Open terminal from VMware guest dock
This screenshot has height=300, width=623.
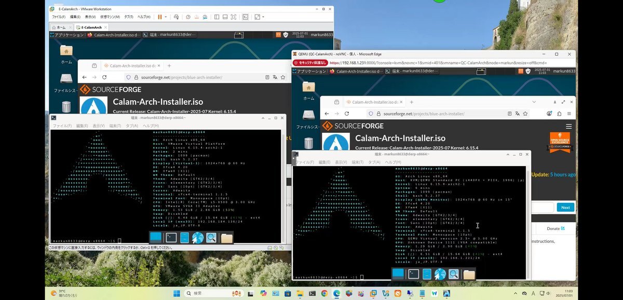pos(171,238)
